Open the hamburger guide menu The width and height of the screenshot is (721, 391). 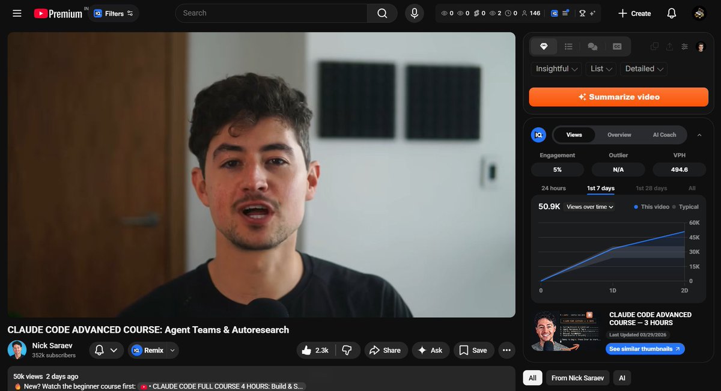point(17,13)
